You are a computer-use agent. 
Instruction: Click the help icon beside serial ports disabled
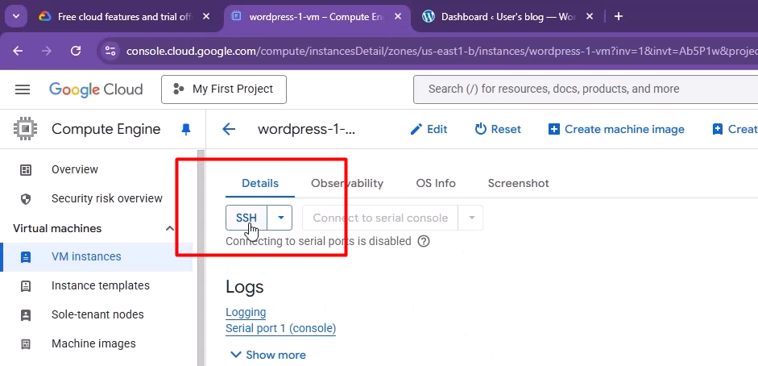tap(424, 241)
